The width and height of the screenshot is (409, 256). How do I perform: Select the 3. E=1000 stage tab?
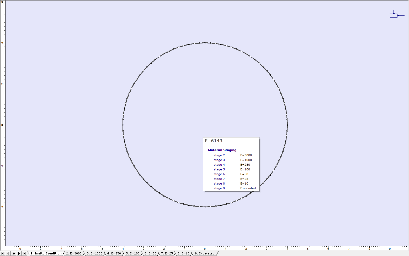coord(94,253)
